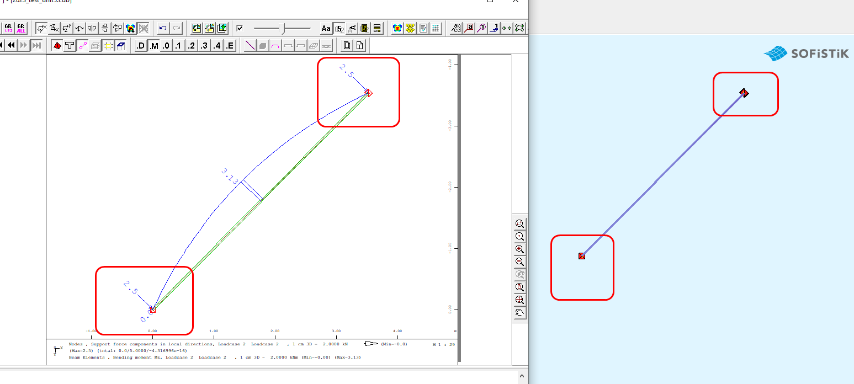Select the Z-Y plane view icon

67,28
